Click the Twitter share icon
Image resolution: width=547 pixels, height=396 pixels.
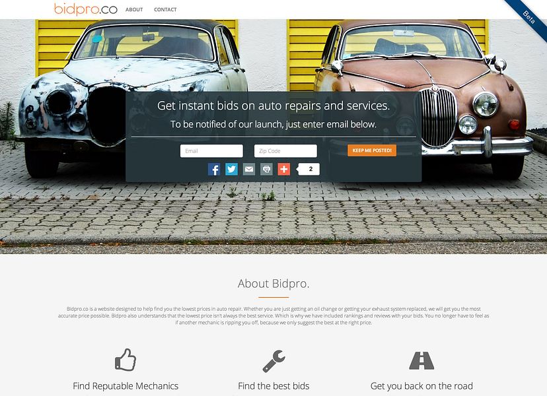click(x=231, y=170)
